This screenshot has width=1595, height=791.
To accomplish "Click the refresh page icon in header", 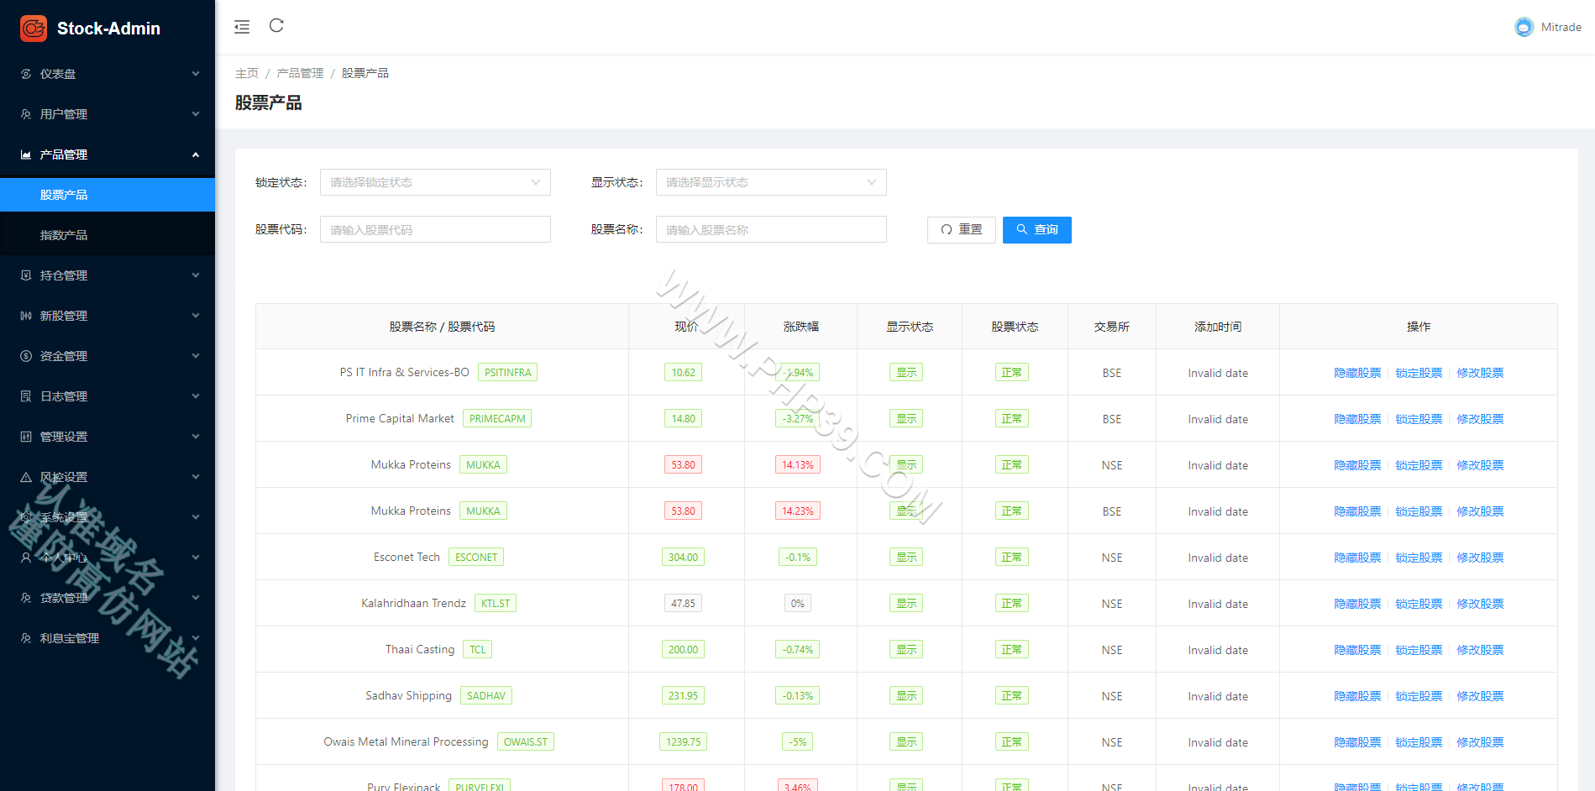I will click(276, 25).
